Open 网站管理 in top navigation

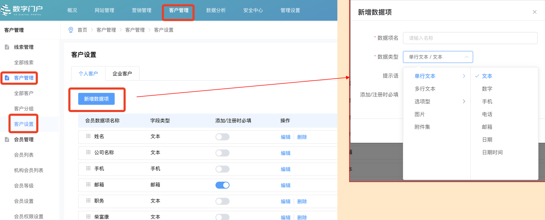tap(104, 10)
